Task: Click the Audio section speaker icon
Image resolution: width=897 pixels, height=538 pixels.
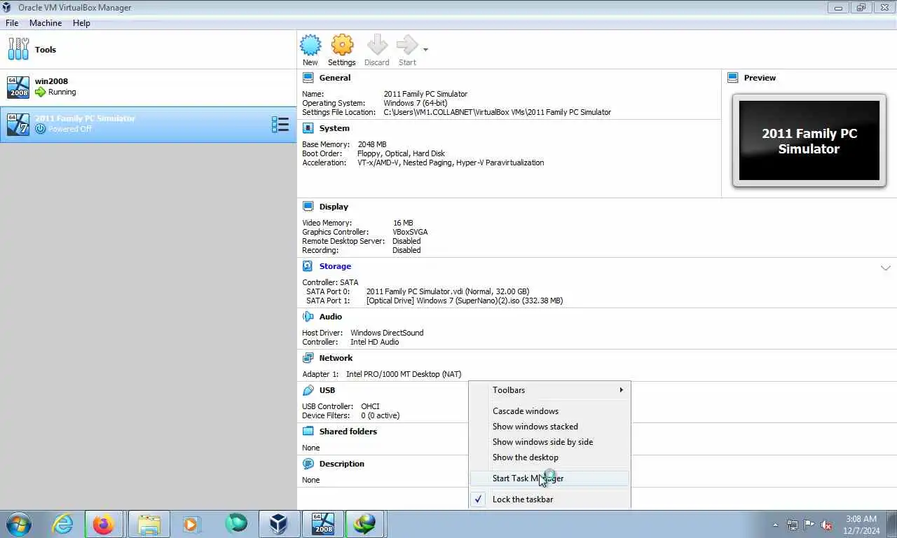Action: [x=308, y=317]
